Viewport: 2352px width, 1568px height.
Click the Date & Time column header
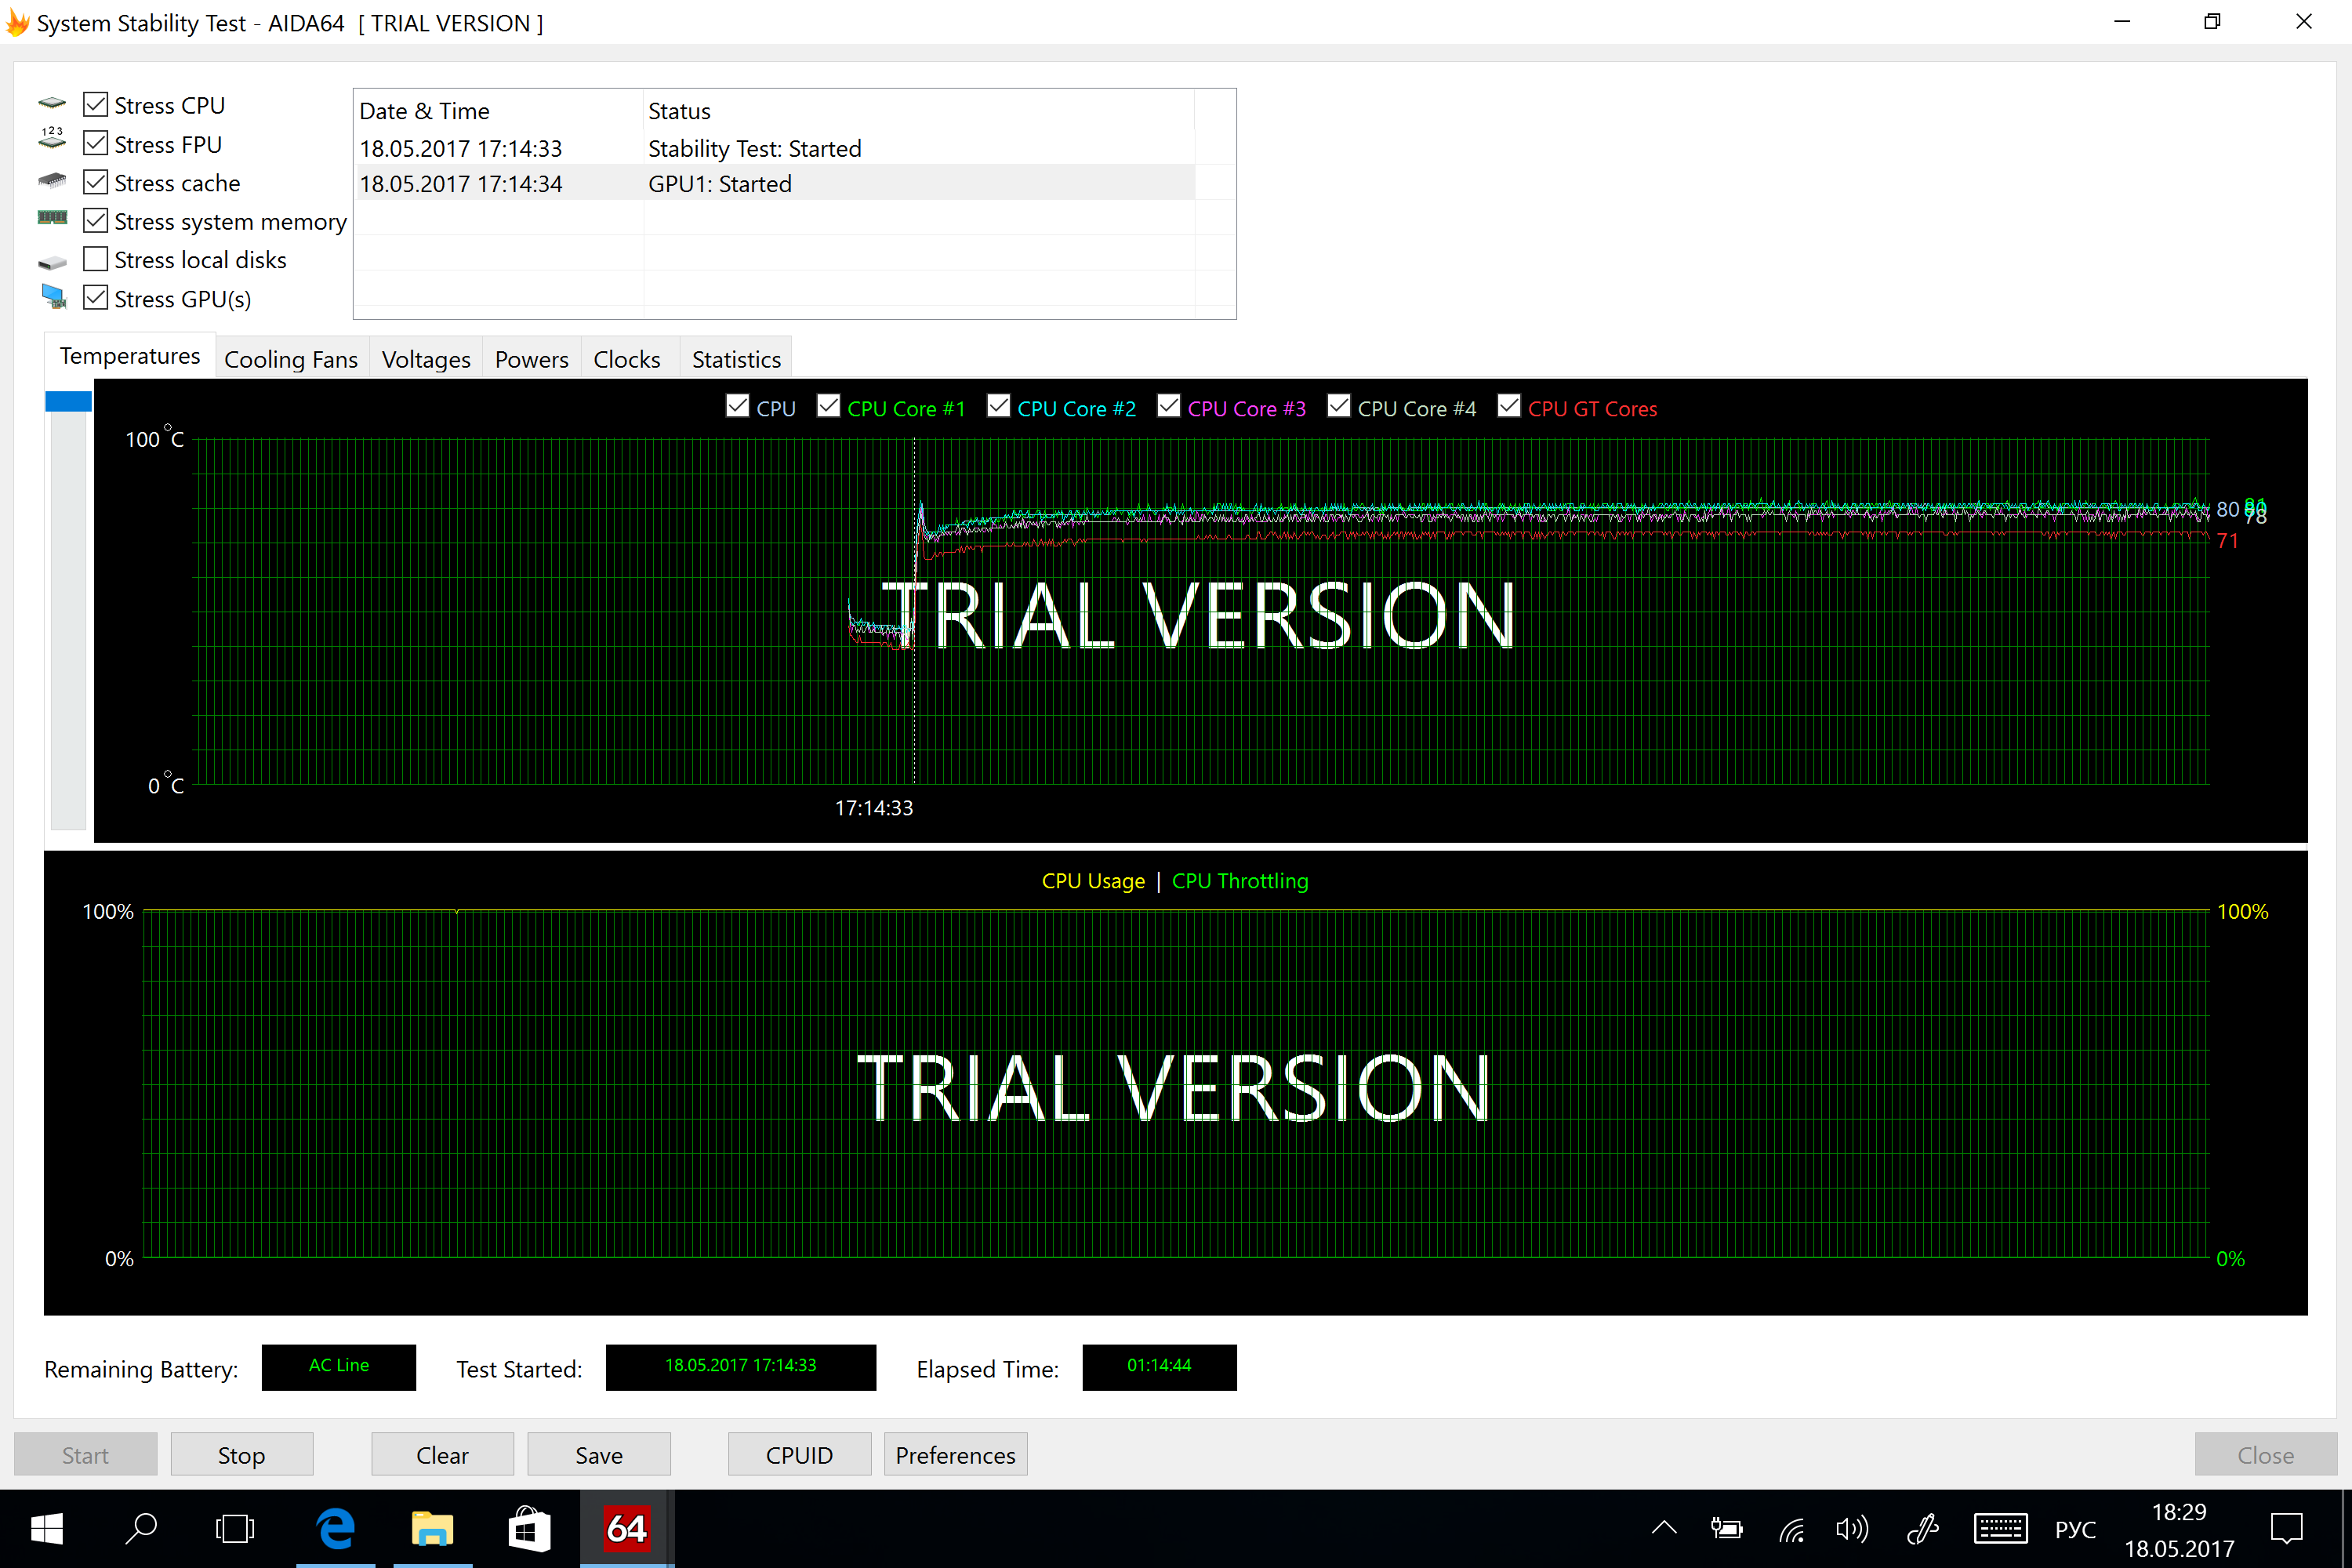point(499,111)
